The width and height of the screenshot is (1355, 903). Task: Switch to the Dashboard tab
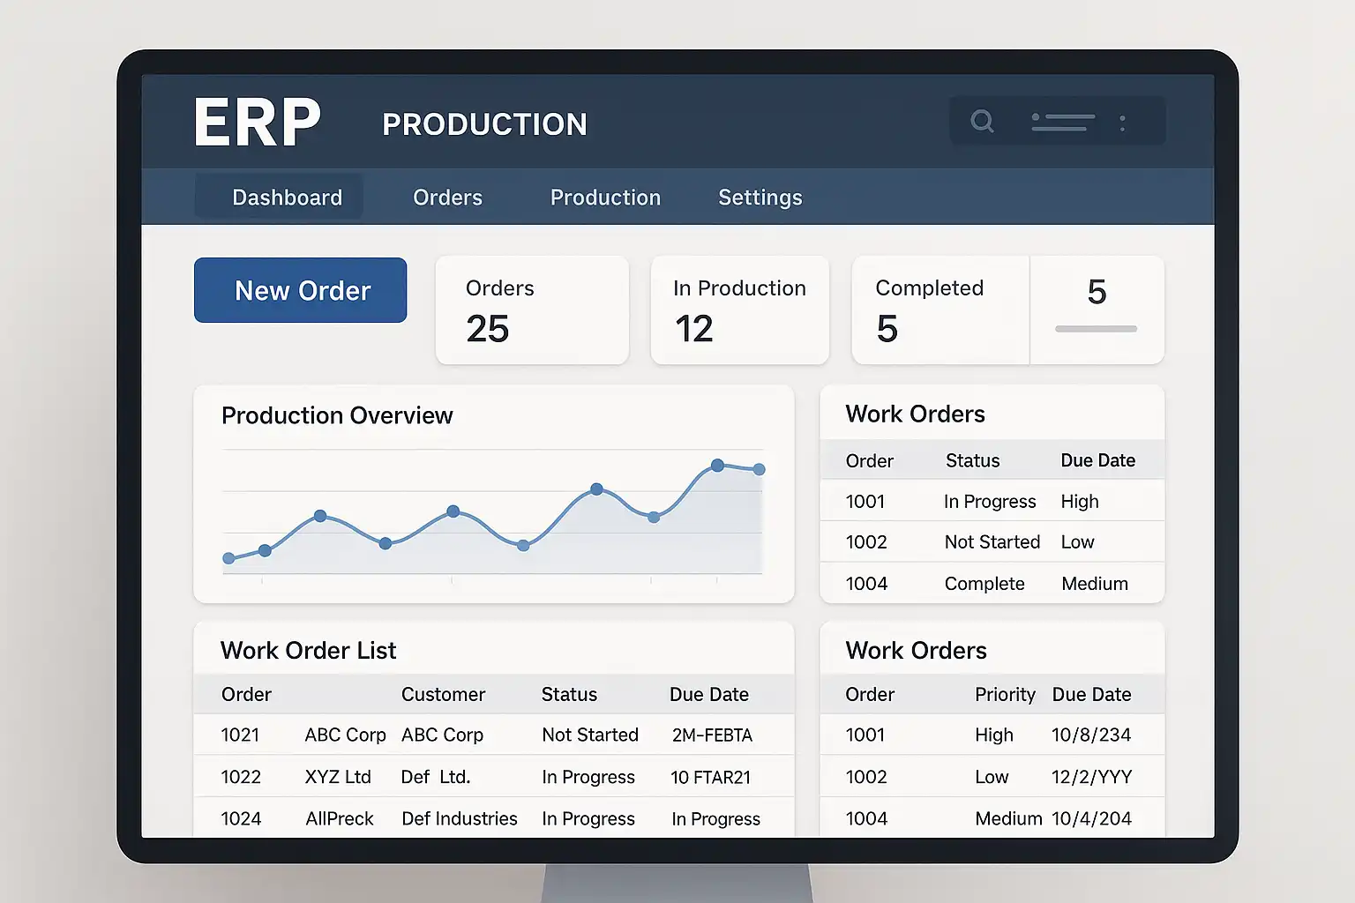click(x=287, y=198)
